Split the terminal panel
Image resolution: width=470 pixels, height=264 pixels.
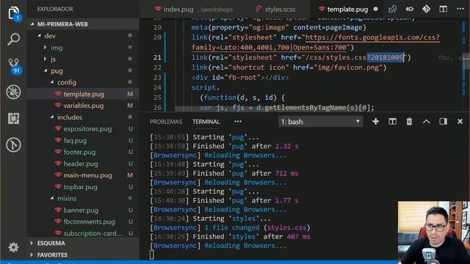[392, 122]
